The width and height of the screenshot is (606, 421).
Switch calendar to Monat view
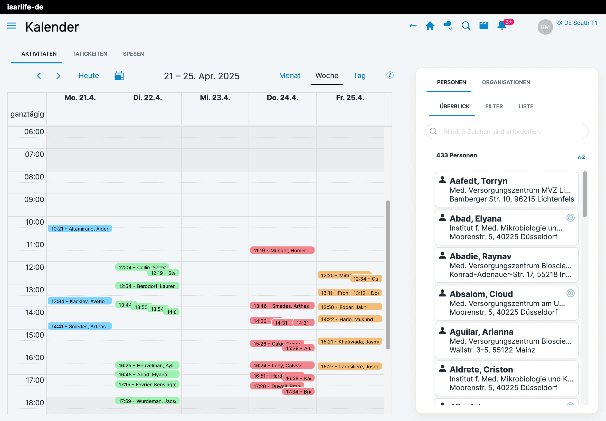(289, 76)
